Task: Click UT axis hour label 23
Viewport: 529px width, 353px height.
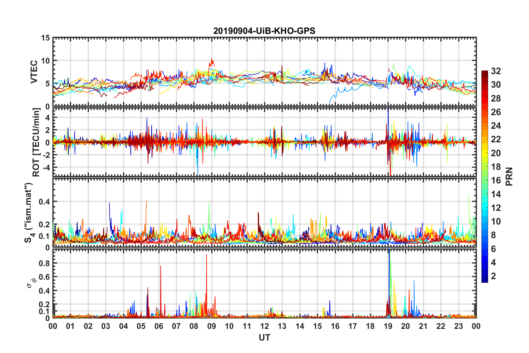Action: click(458, 326)
